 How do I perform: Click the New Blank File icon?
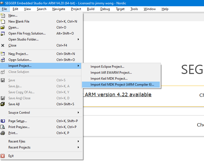click(x=3, y=21)
